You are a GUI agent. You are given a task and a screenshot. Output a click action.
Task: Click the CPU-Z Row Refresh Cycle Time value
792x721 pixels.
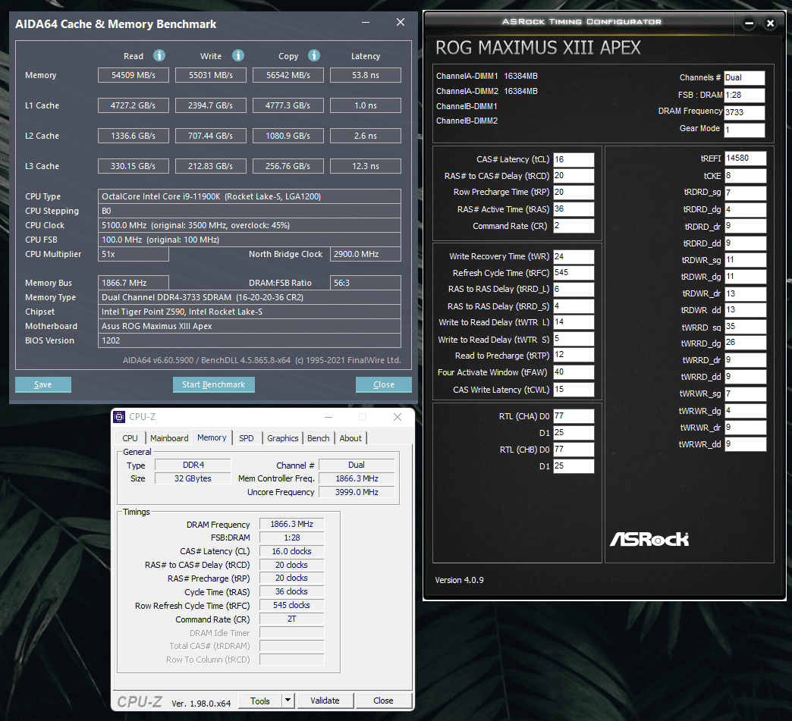click(x=291, y=605)
